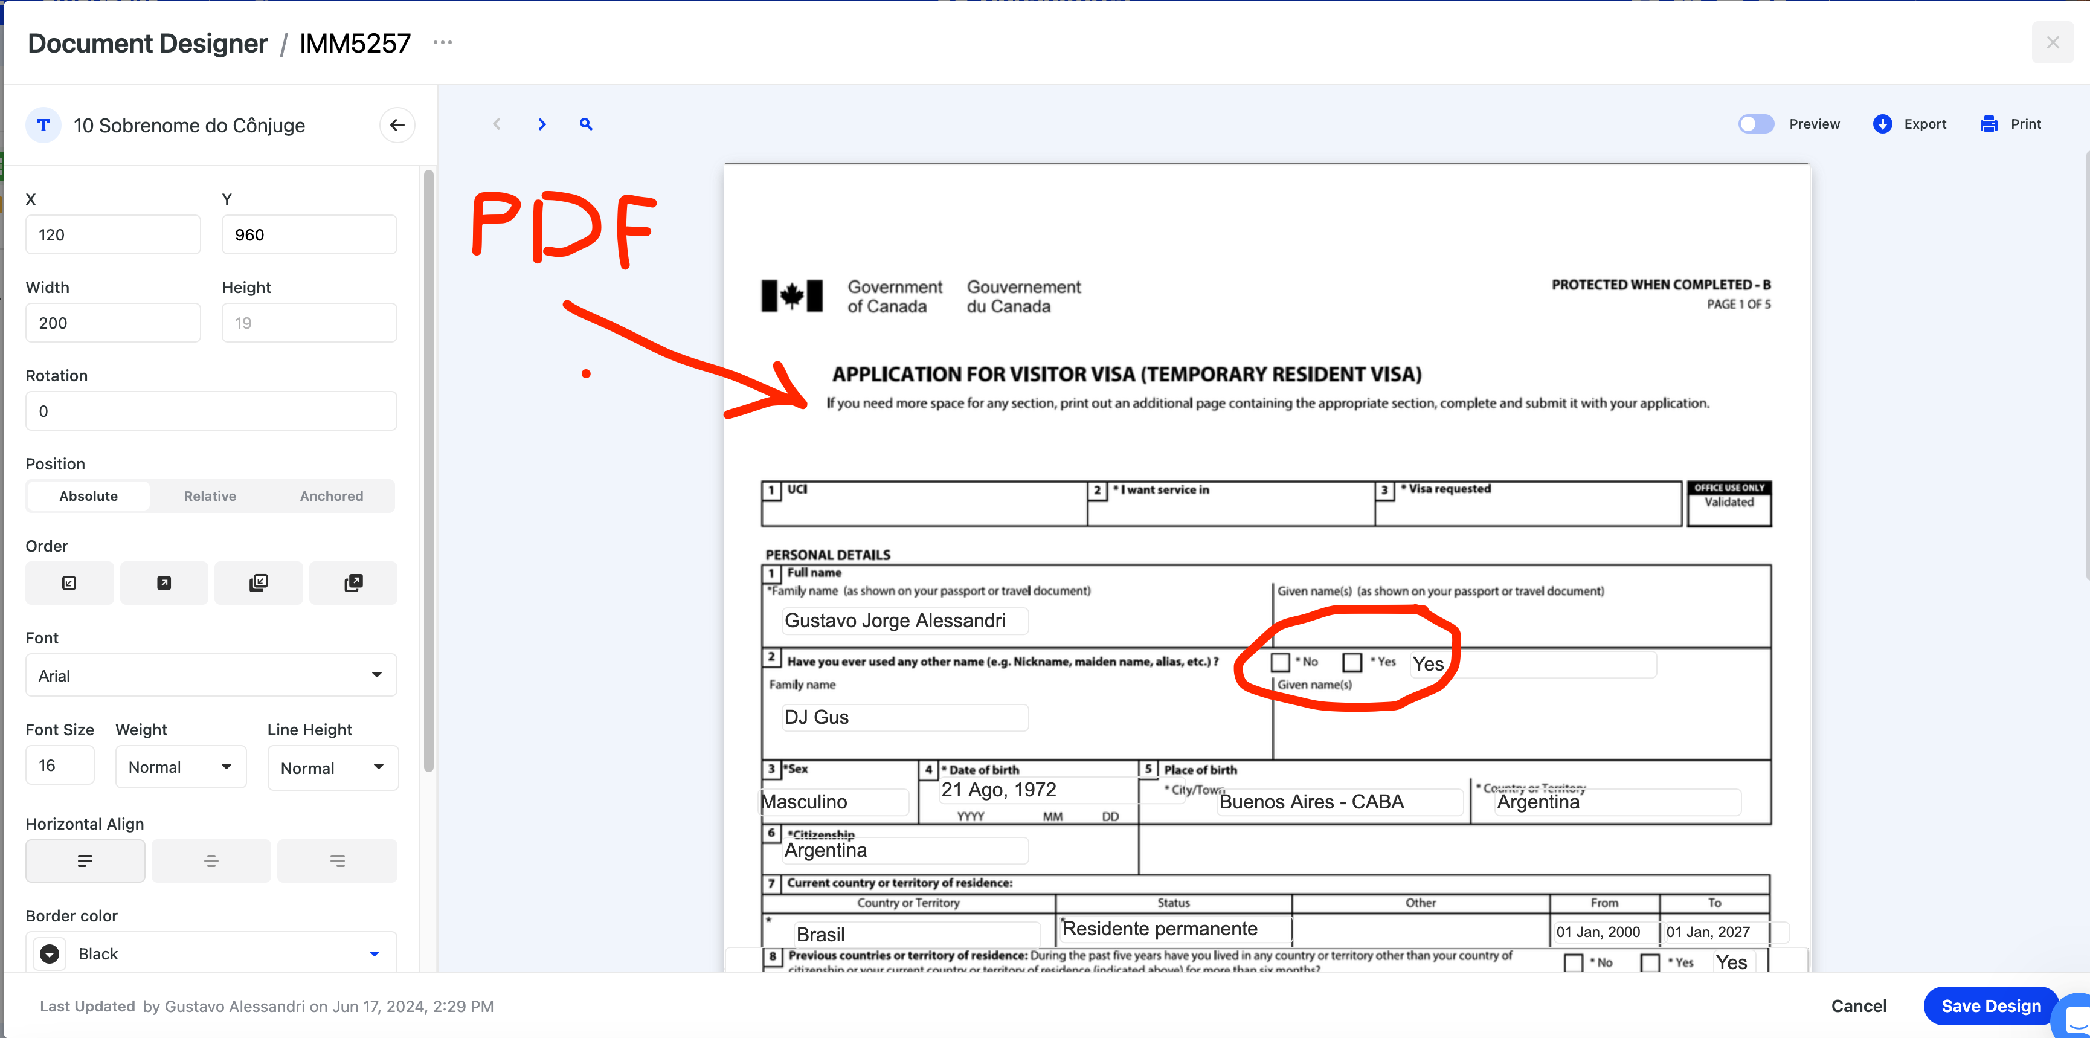Switch position to Relative tab

(x=210, y=496)
